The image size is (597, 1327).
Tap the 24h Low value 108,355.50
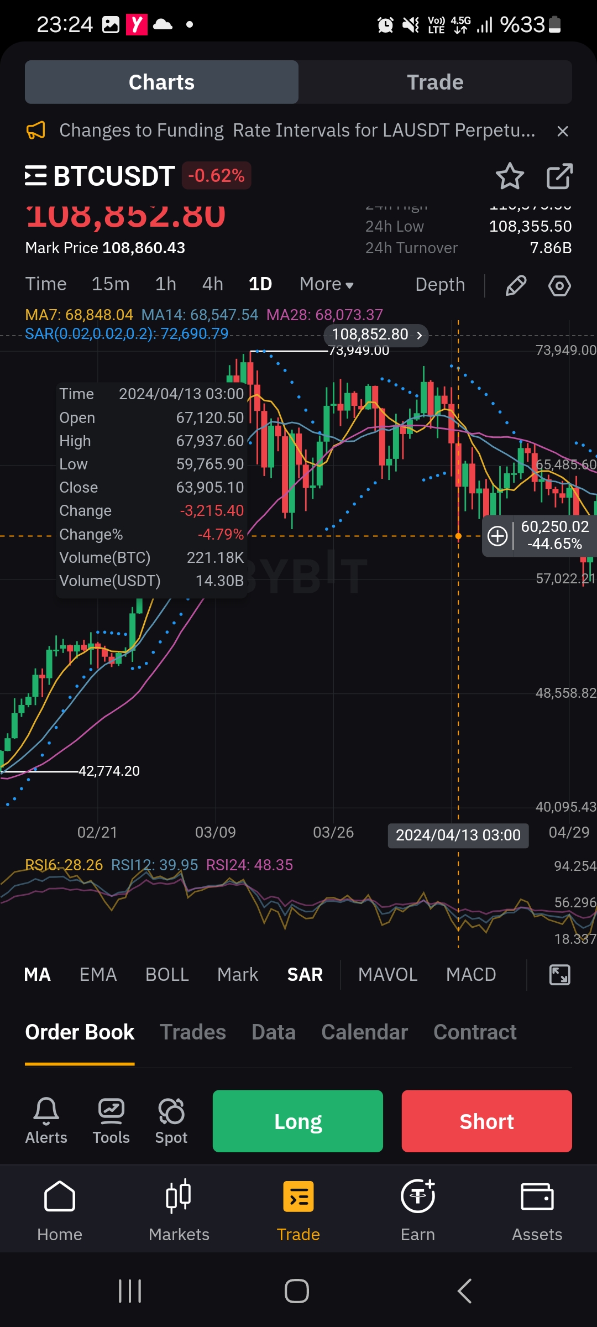(x=530, y=226)
